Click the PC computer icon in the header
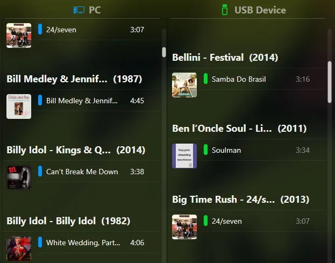This screenshot has height=263, width=335. [79, 10]
